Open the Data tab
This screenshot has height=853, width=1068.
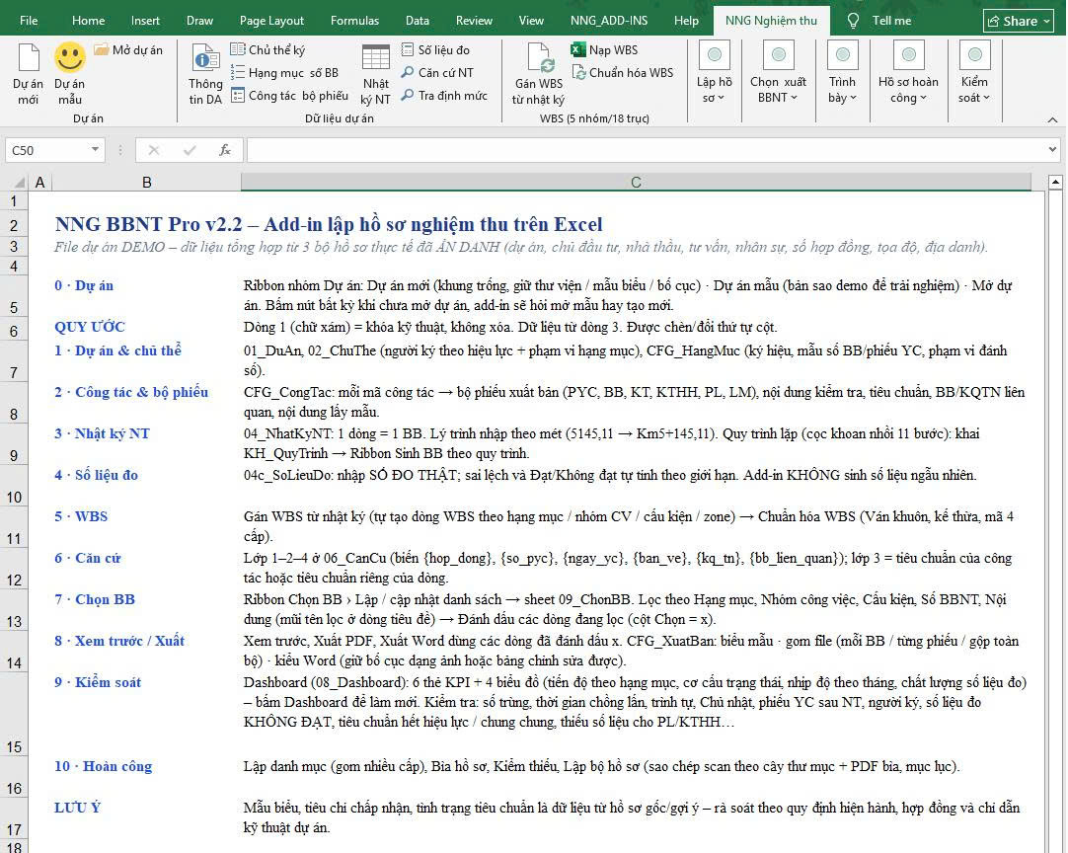point(417,21)
